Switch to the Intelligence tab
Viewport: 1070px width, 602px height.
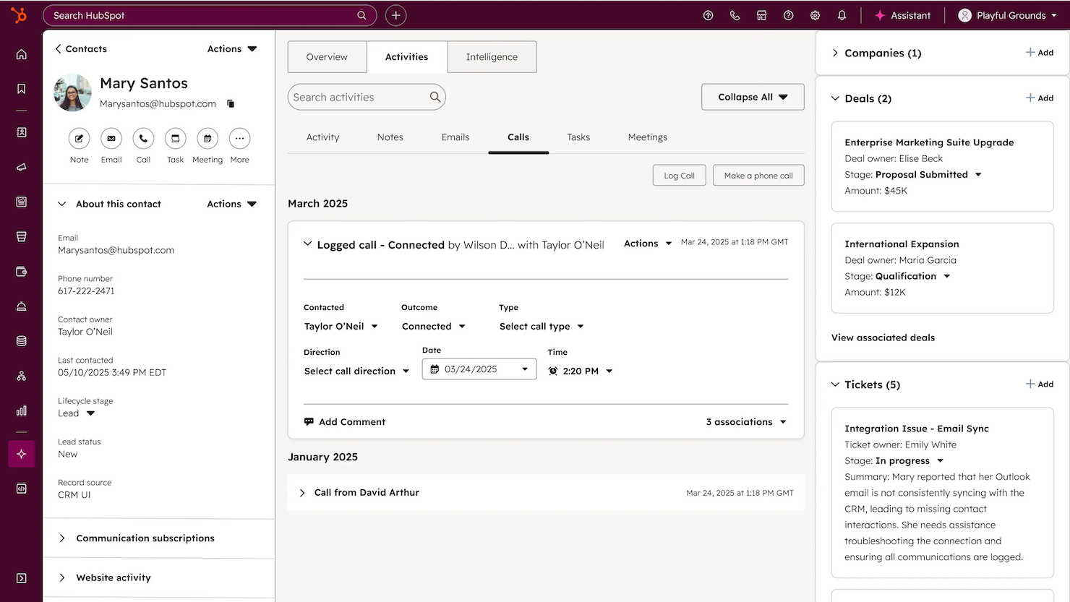[x=492, y=56]
